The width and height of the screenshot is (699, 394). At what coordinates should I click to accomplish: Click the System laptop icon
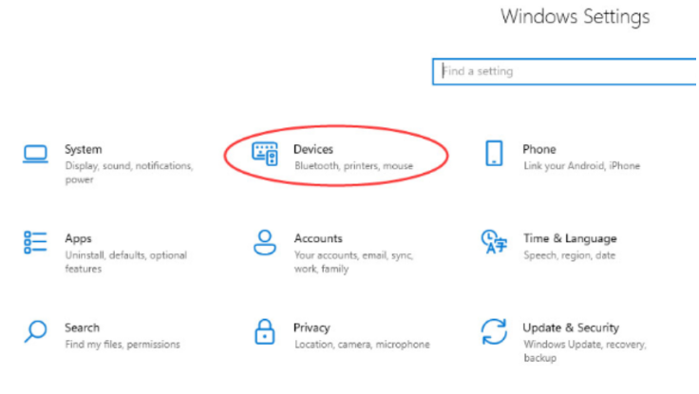click(35, 154)
